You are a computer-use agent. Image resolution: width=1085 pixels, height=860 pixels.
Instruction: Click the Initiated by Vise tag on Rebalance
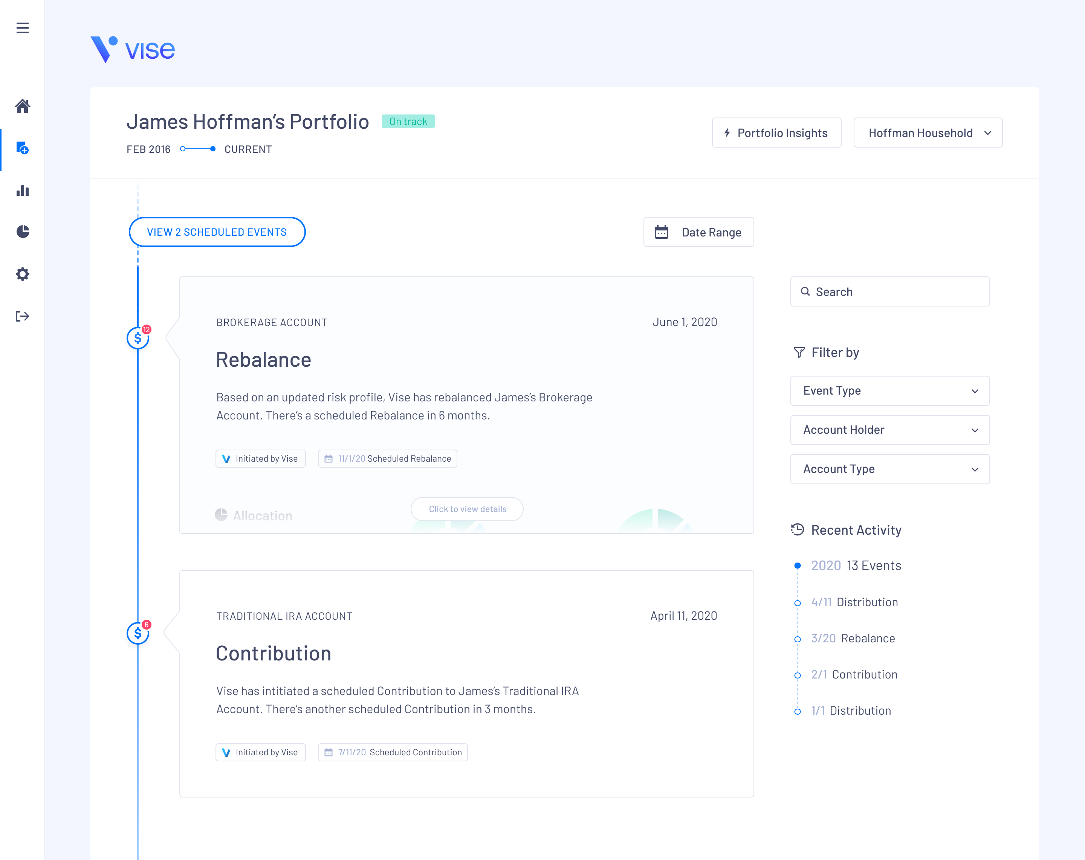[x=261, y=459]
